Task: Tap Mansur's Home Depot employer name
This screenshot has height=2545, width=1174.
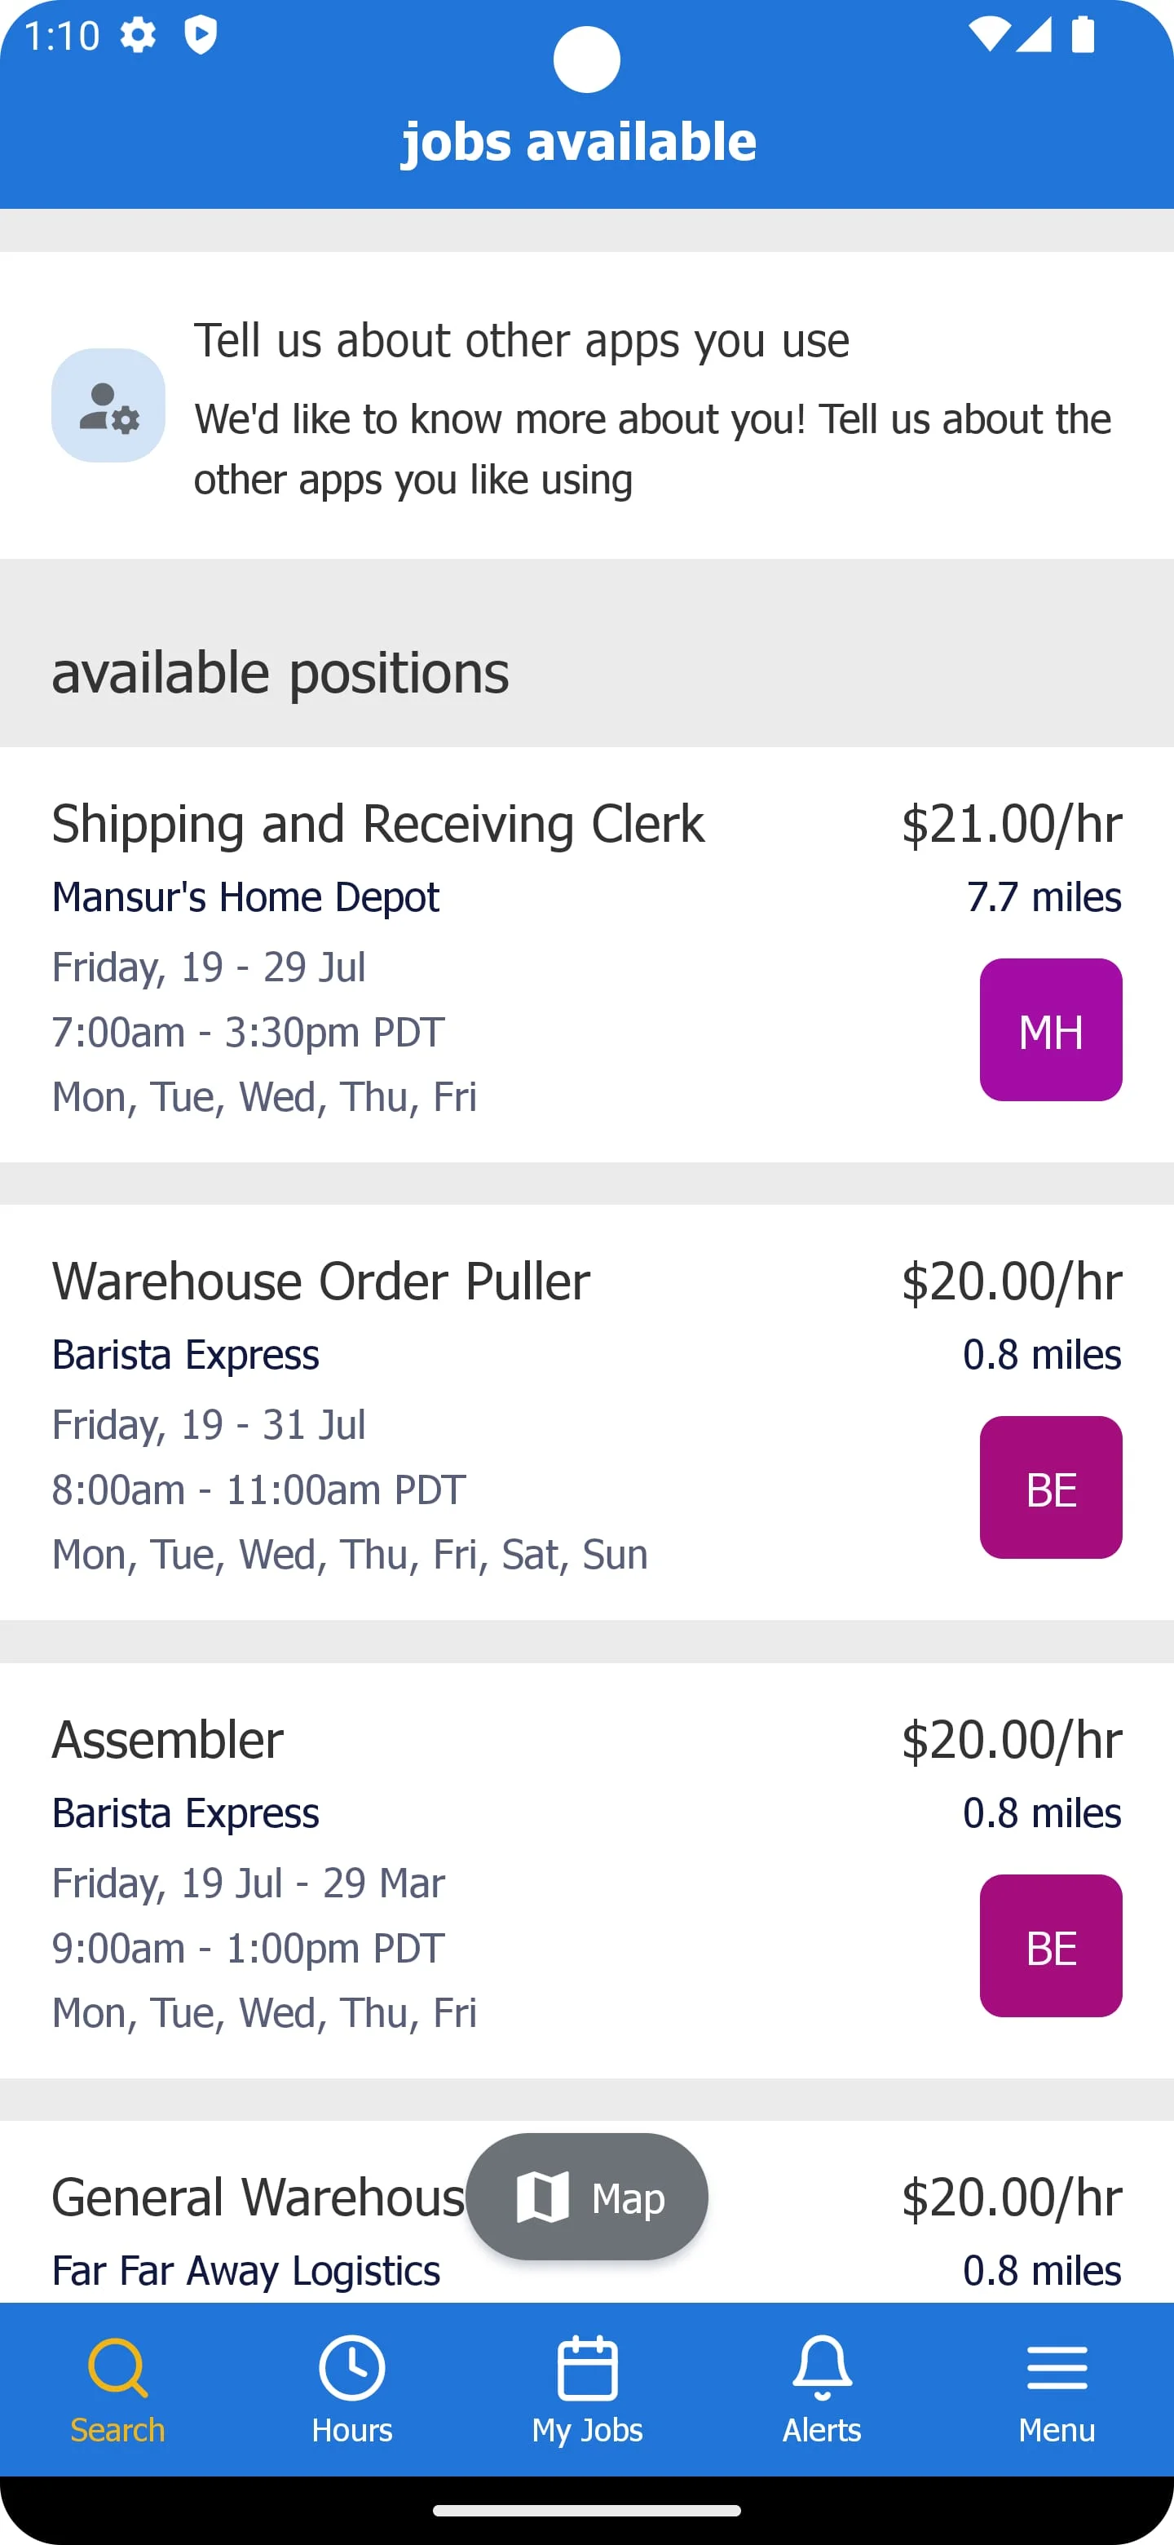Action: point(246,897)
